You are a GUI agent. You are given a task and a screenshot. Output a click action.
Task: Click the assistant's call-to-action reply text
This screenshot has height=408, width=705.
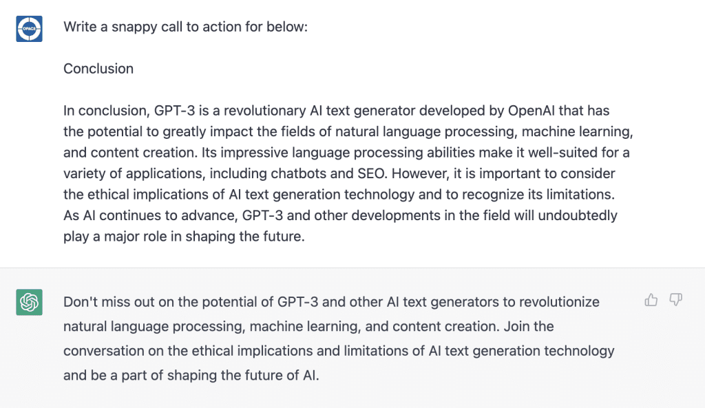[337, 337]
